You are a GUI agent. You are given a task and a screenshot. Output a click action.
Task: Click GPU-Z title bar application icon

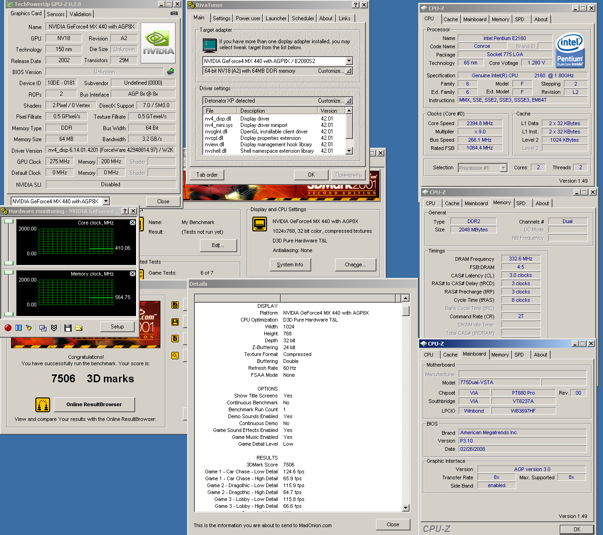point(10,4)
